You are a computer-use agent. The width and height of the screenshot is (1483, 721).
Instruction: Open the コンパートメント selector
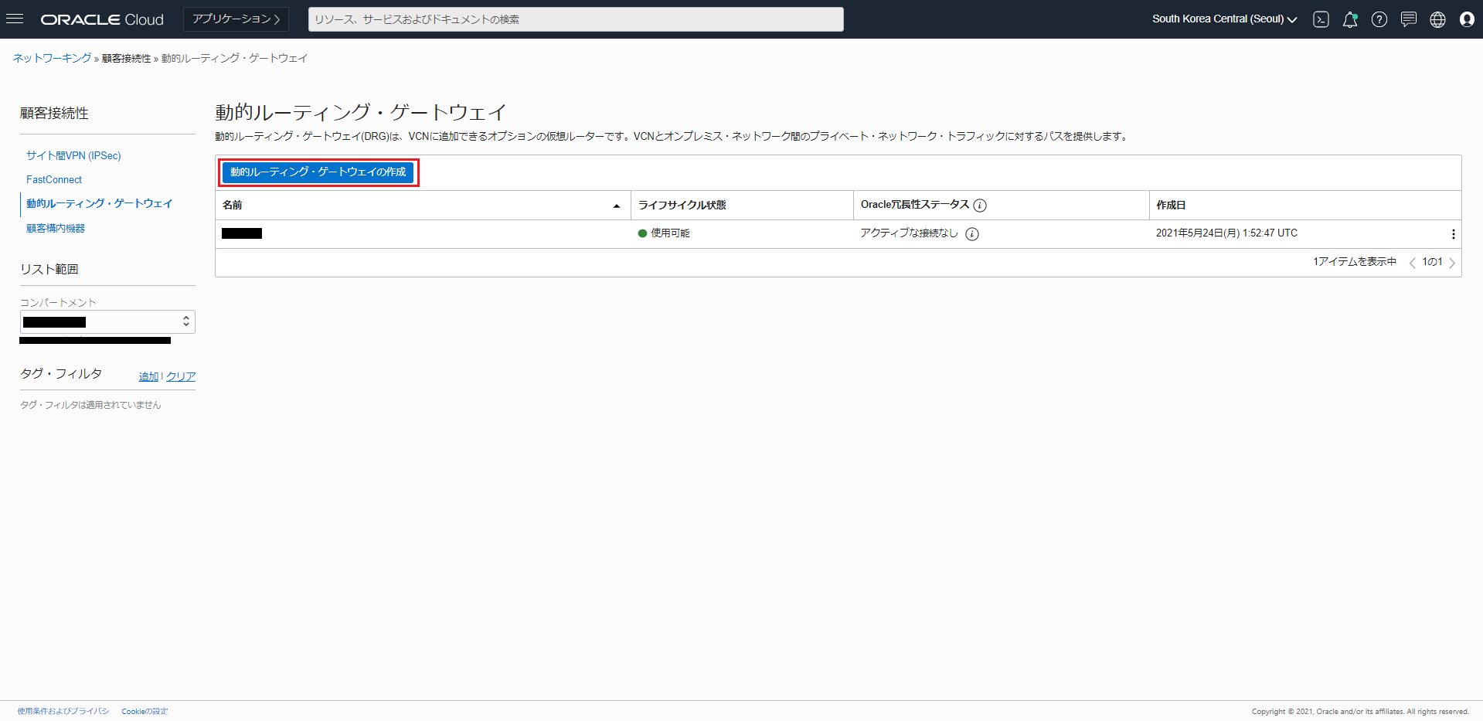(107, 321)
